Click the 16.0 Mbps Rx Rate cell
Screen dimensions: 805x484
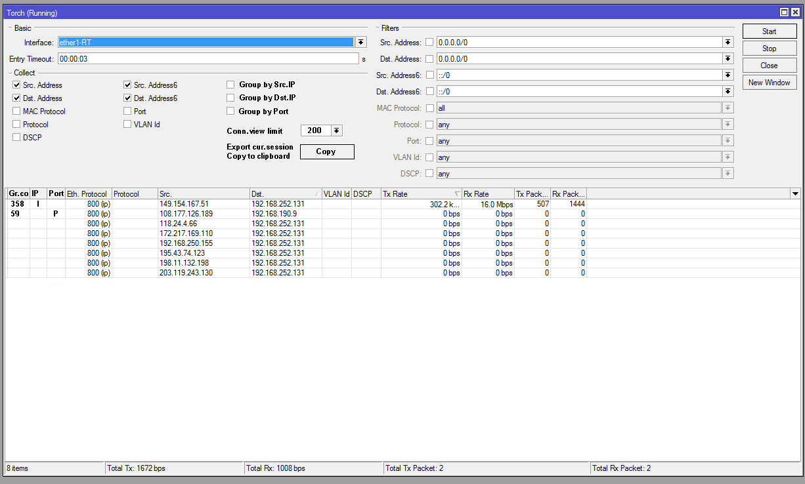pos(488,204)
